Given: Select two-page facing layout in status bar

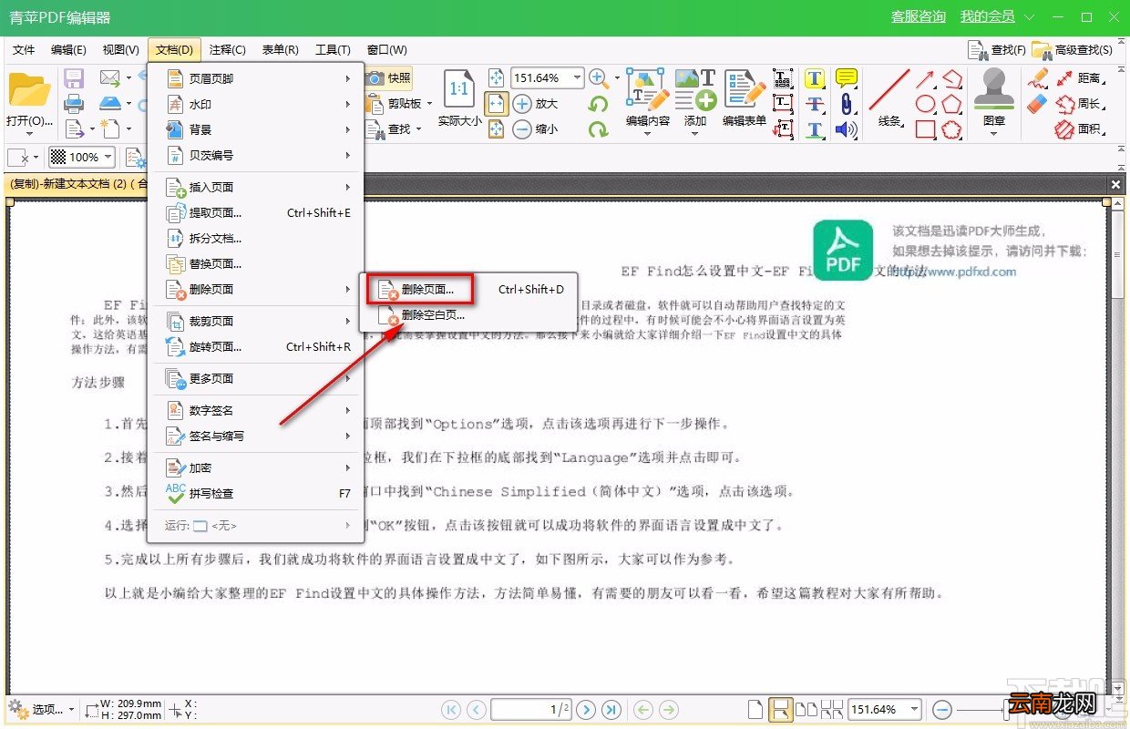Looking at the screenshot, I should [806, 709].
